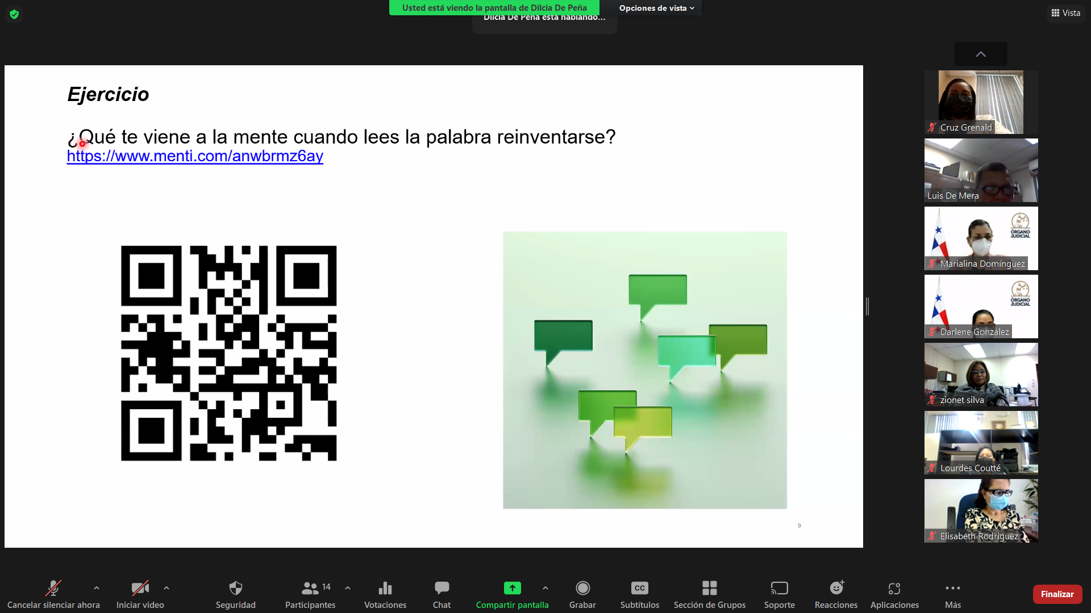Select Cruz Grenald video thumbnail

tap(981, 102)
